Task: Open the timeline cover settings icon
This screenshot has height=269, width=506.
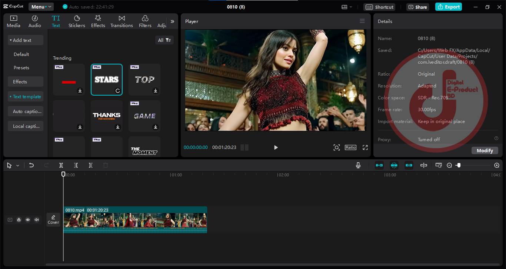Action: click(x=439, y=165)
